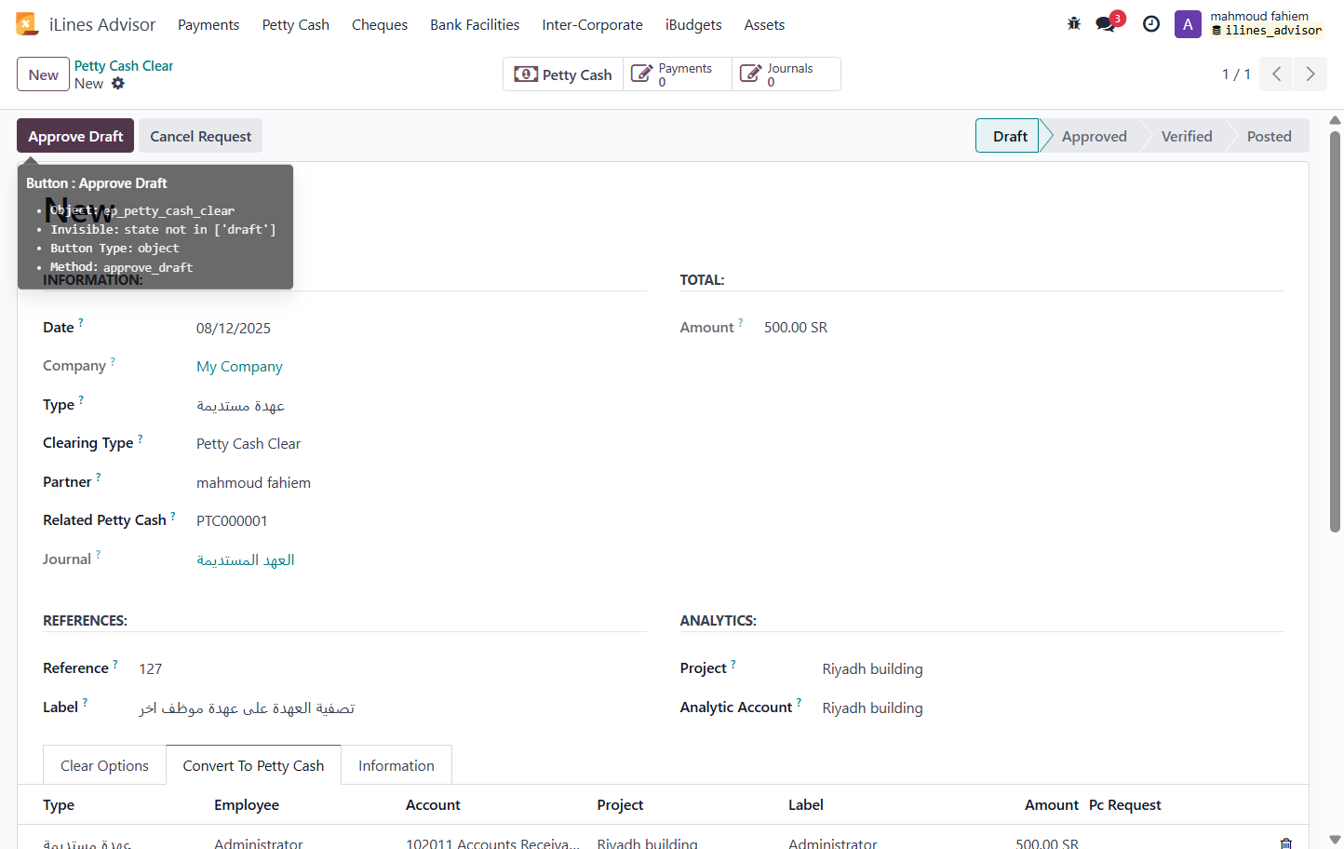This screenshot has width=1344, height=849.
Task: Click the help question mark beside Date
Action: (81, 323)
